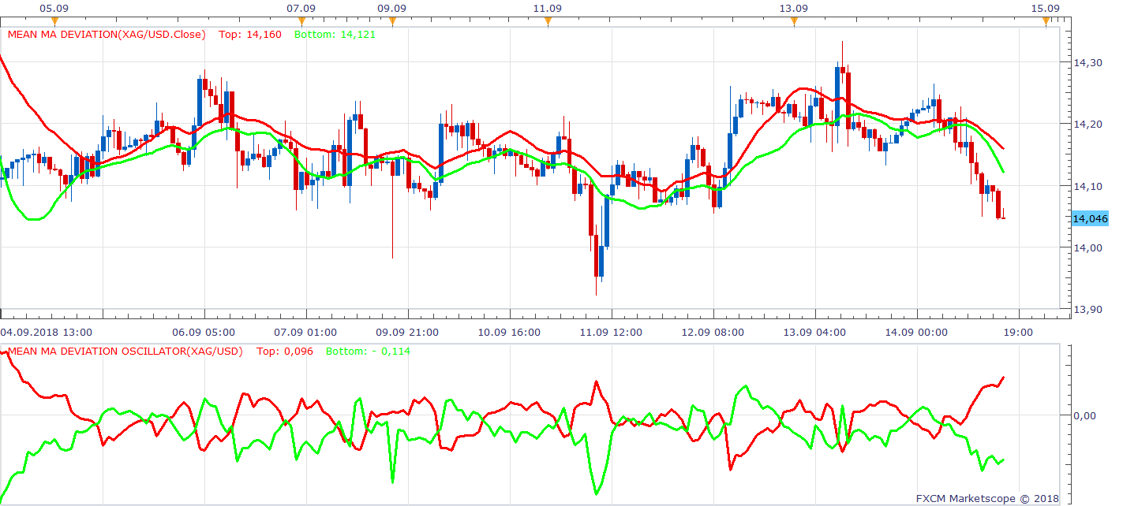
Task: Select the MEAN MA DEVIATION(XAG/USD.Close) indicator label
Action: (107, 35)
